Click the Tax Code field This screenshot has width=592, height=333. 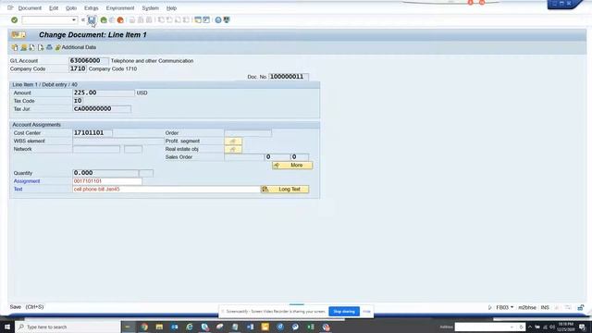(78, 101)
